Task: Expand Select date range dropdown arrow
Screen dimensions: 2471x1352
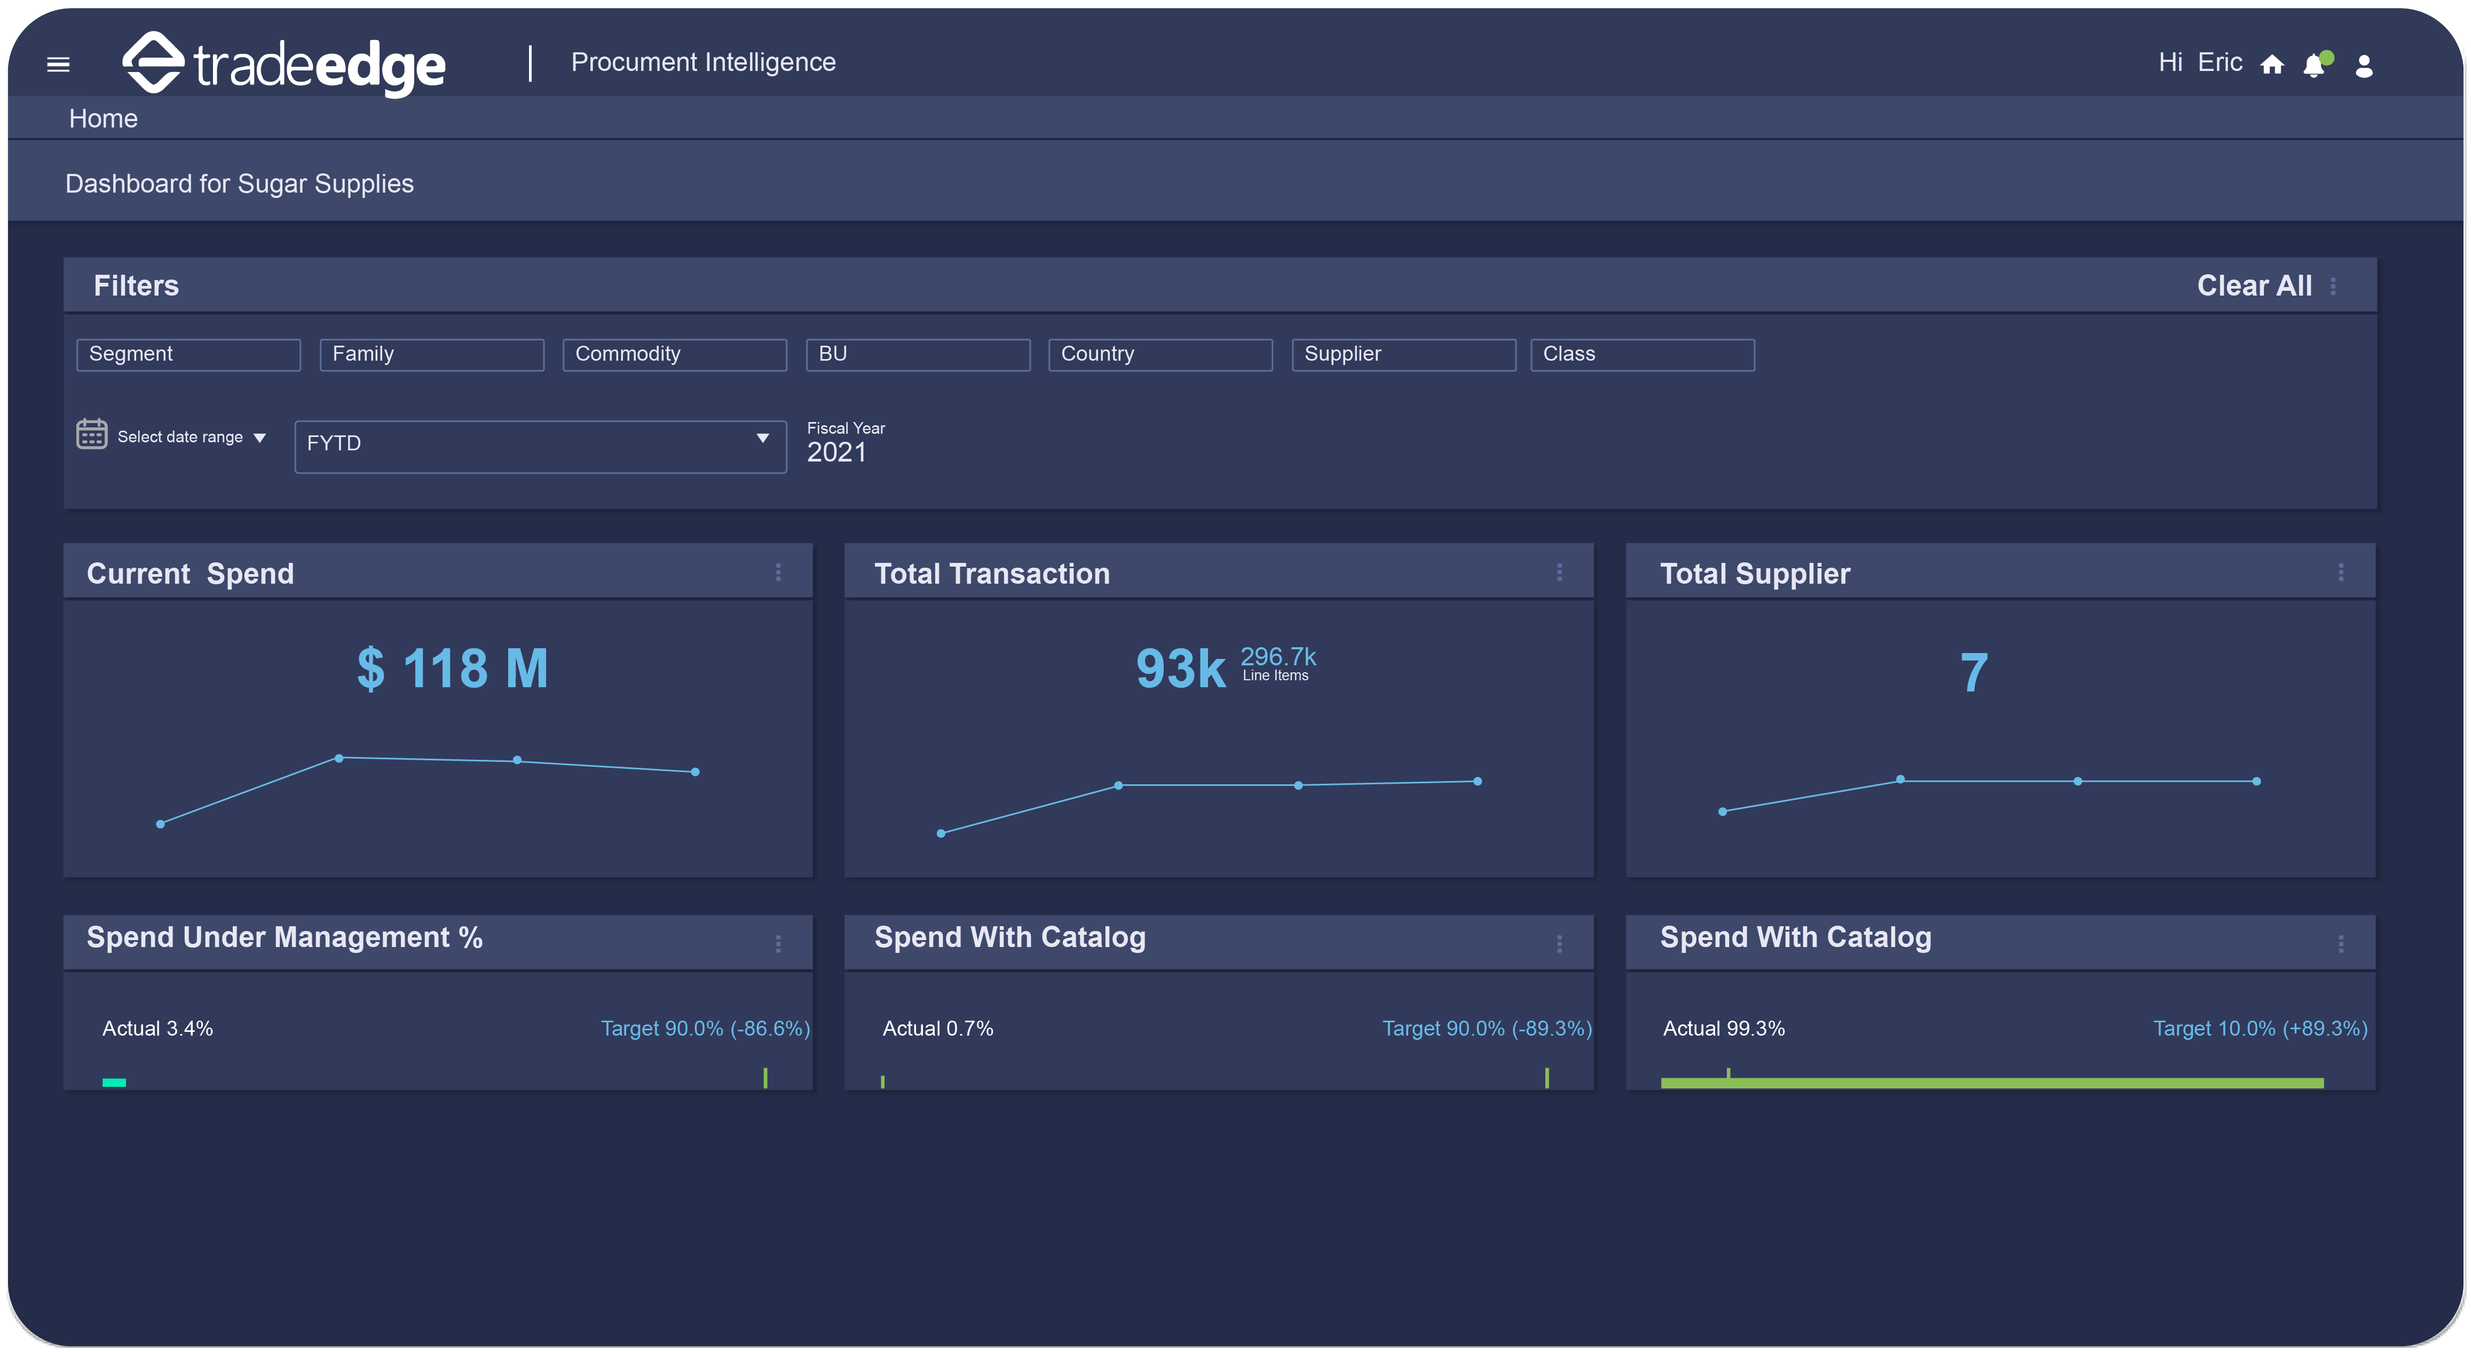Action: (260, 438)
